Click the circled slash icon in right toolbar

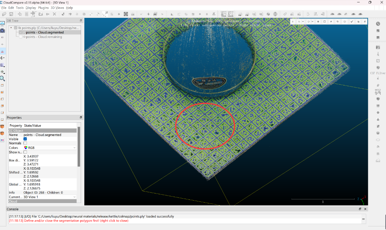pyautogui.click(x=378, y=24)
